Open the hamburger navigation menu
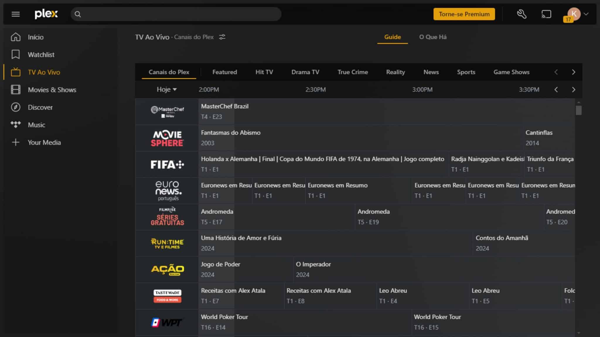 point(16,14)
